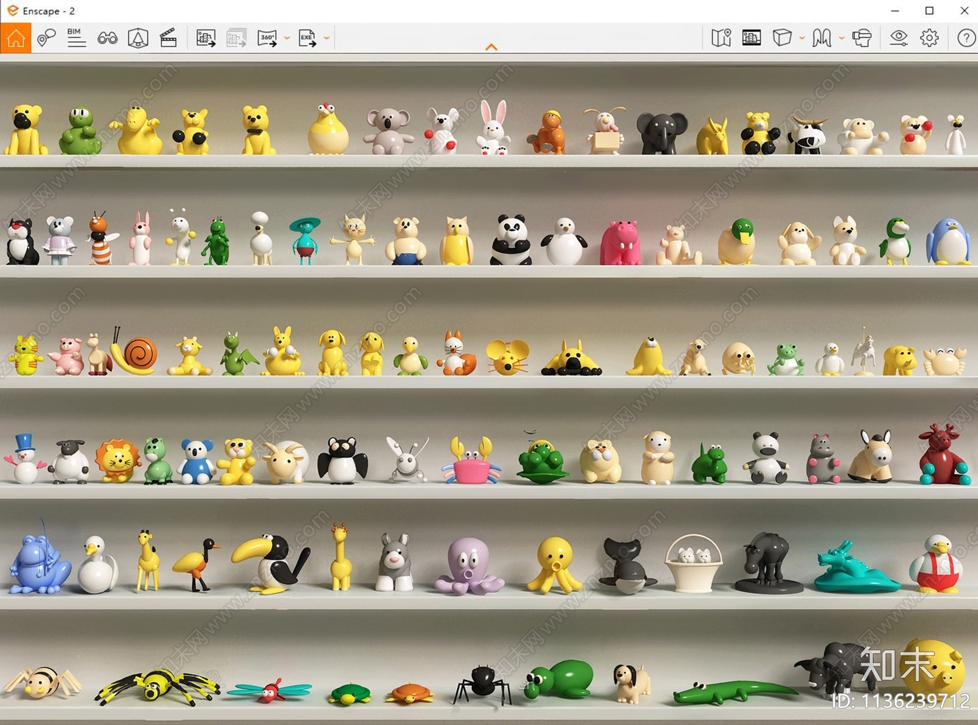
Task: Toggle Safe Frame icon
Action: pyautogui.click(x=751, y=38)
